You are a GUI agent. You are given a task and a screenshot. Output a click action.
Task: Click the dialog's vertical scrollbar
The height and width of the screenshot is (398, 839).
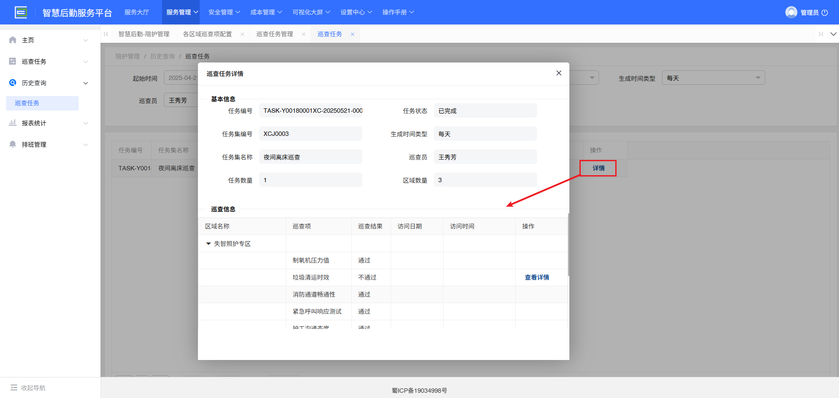tap(568, 245)
